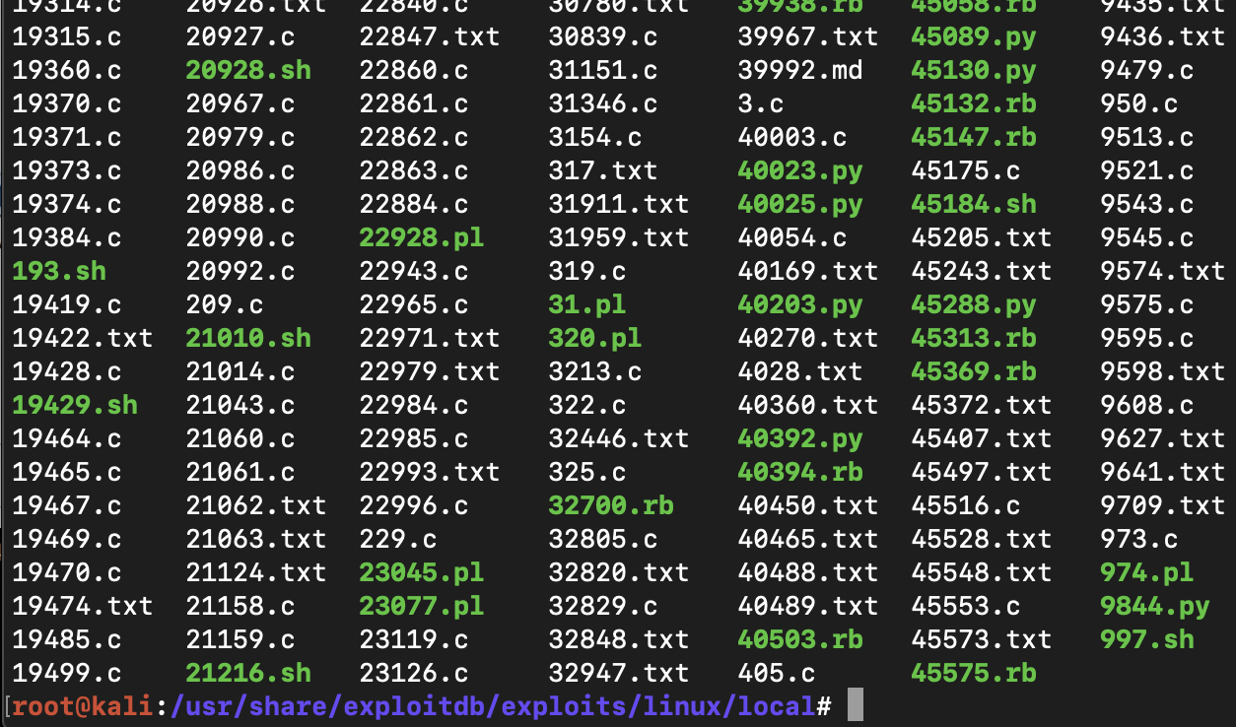1236x727 pixels.
Task: Select the 45575.rb file name
Action: (x=973, y=673)
